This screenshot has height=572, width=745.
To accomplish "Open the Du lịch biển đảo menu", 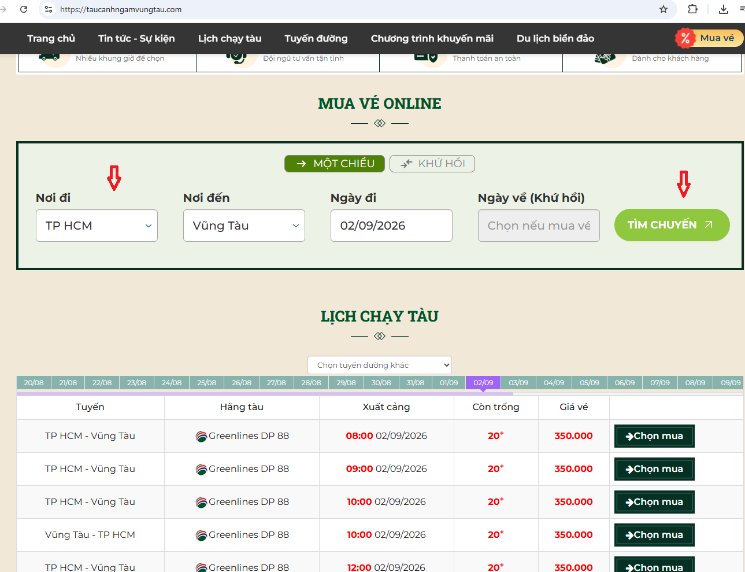I will (555, 38).
